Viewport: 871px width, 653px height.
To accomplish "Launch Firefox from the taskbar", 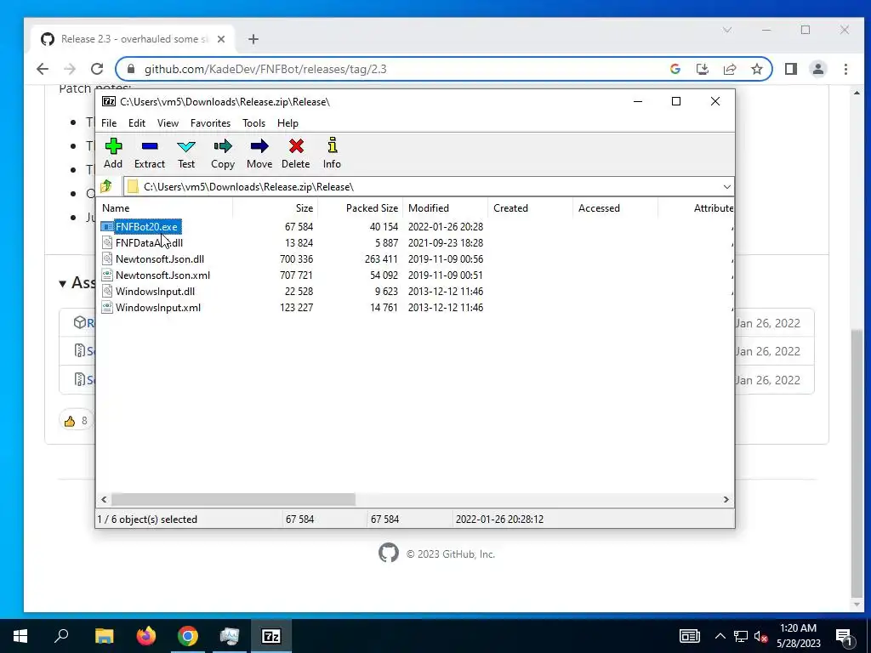I will click(x=146, y=636).
